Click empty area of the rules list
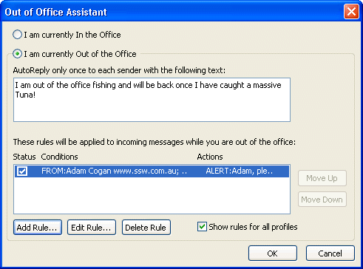 [x=152, y=196]
